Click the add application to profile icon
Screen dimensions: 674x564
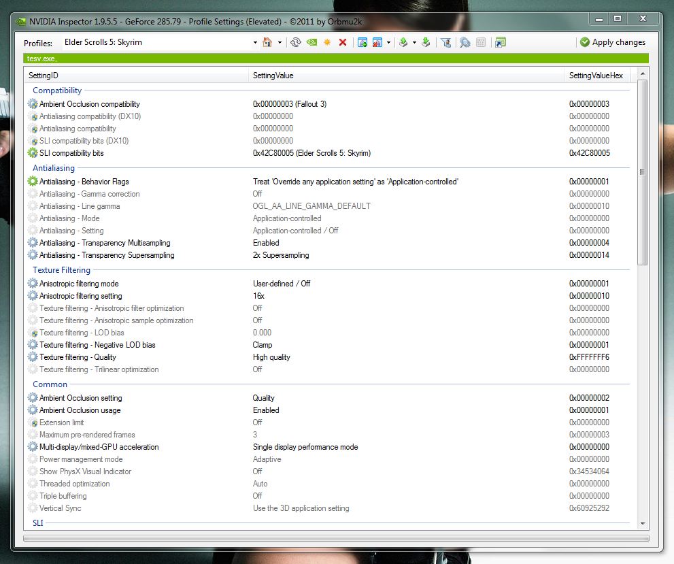[363, 42]
